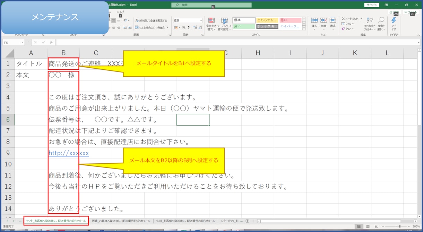Select the 西濃_お客様へ発送後に sheet tab
This screenshot has width=423, height=232.
121,221
